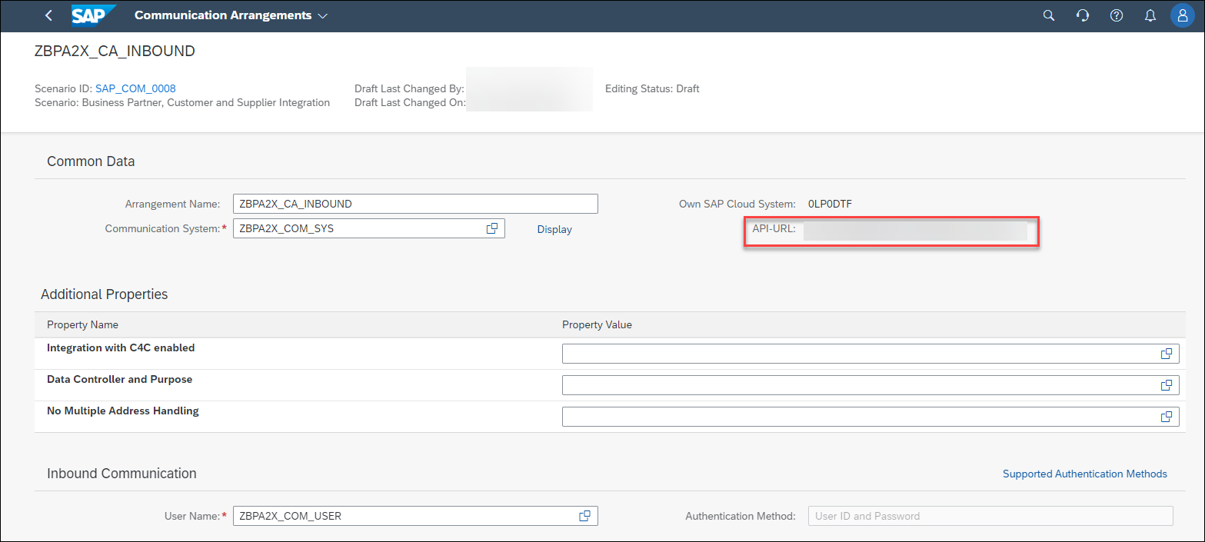Viewport: 1205px width, 542px height.
Task: Open the help question mark icon
Action: [1117, 15]
